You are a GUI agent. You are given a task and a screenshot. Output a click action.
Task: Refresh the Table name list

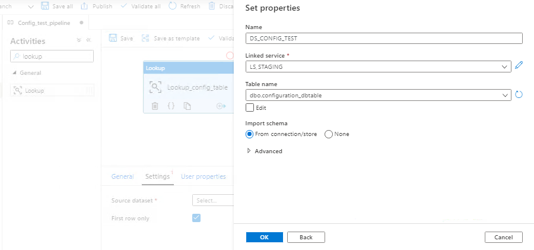coord(519,94)
